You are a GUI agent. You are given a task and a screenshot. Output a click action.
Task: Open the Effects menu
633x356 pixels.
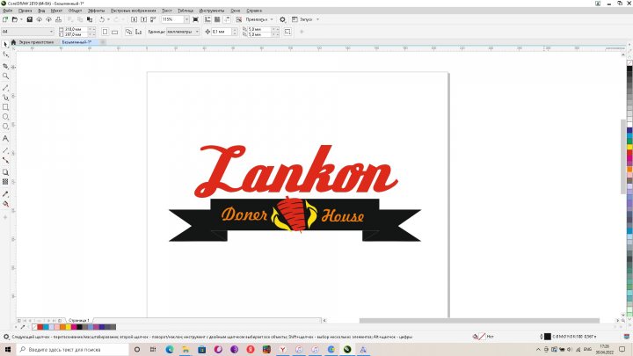pyautogui.click(x=96, y=11)
